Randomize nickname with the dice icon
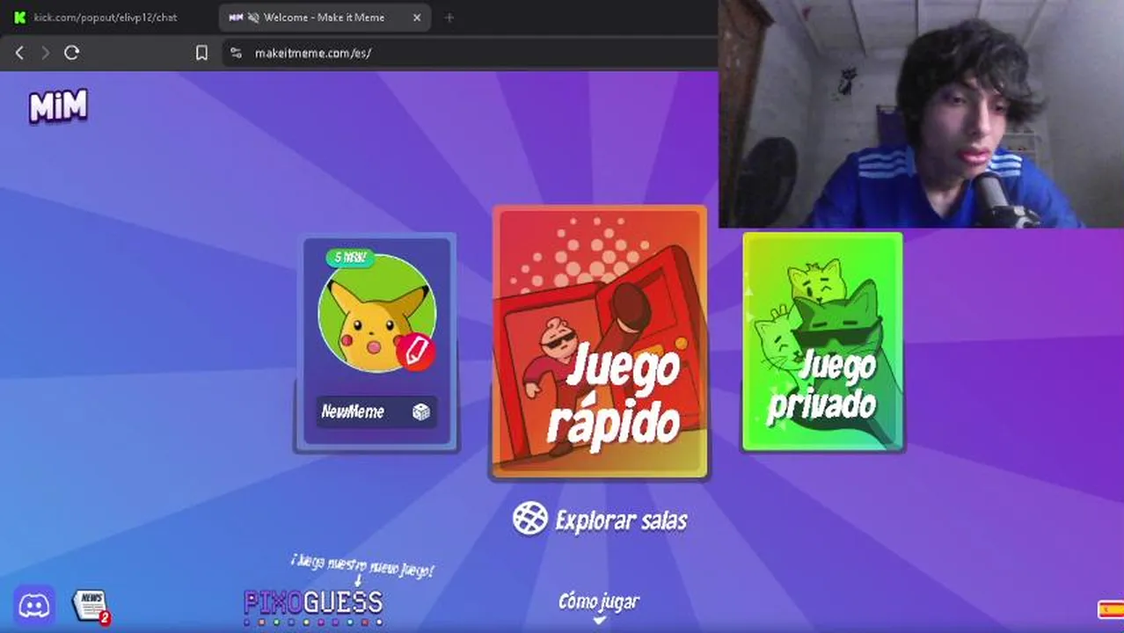 [x=421, y=412]
